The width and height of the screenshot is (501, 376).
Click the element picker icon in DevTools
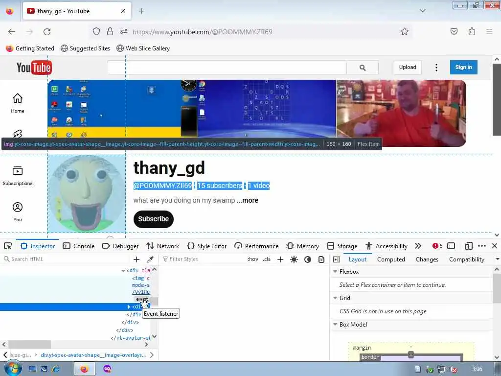[8, 246]
